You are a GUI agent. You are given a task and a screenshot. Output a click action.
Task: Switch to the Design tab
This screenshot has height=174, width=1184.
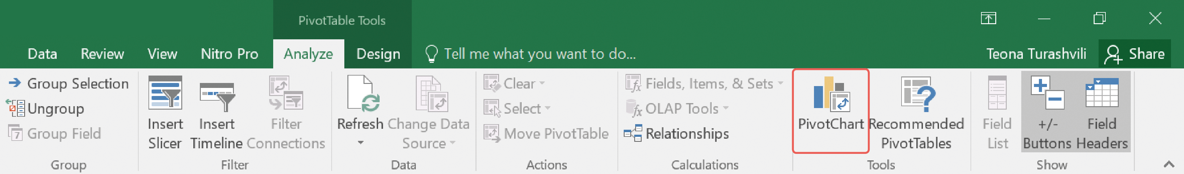pos(378,54)
